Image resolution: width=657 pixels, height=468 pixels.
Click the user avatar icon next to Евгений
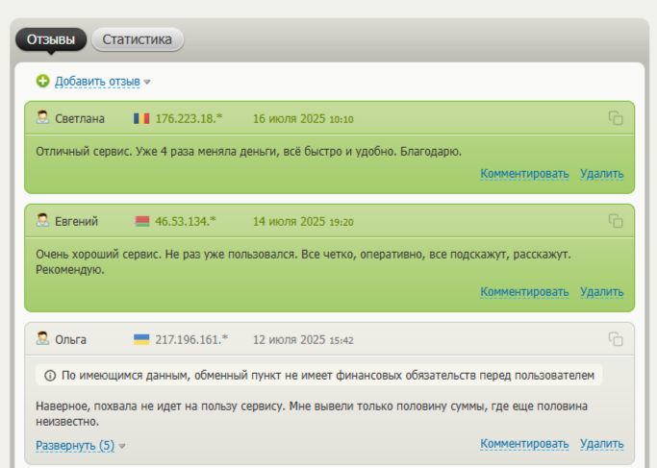(42, 220)
